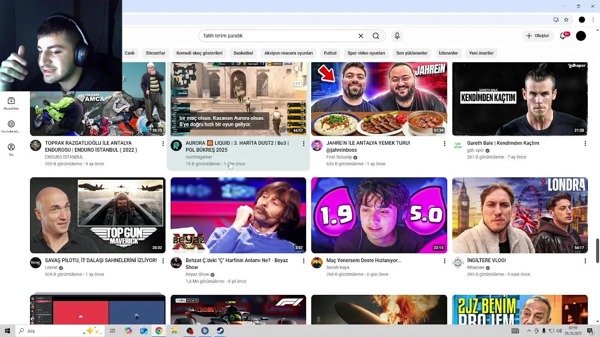
Task: Open SAVAŞ PİLOTU, İT DALAŞI title link
Action: pos(101,260)
